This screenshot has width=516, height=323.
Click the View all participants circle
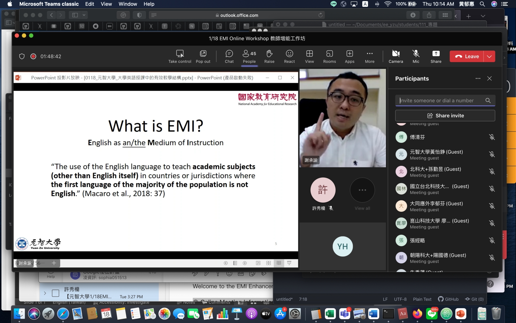362,190
